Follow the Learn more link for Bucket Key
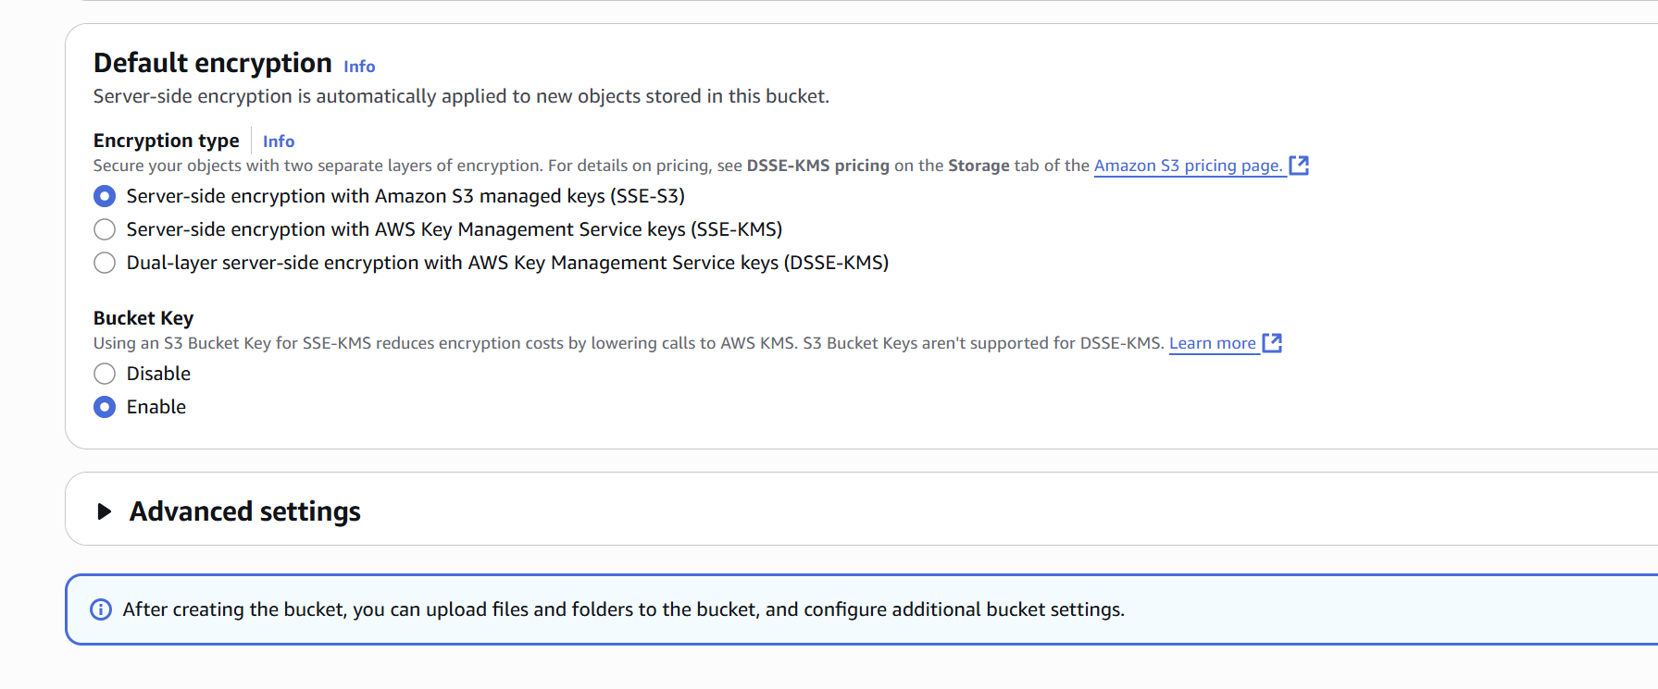Viewport: 1658px width, 689px height. coord(1213,343)
